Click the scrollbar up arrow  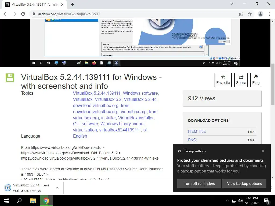pyautogui.click(x=273, y=21)
